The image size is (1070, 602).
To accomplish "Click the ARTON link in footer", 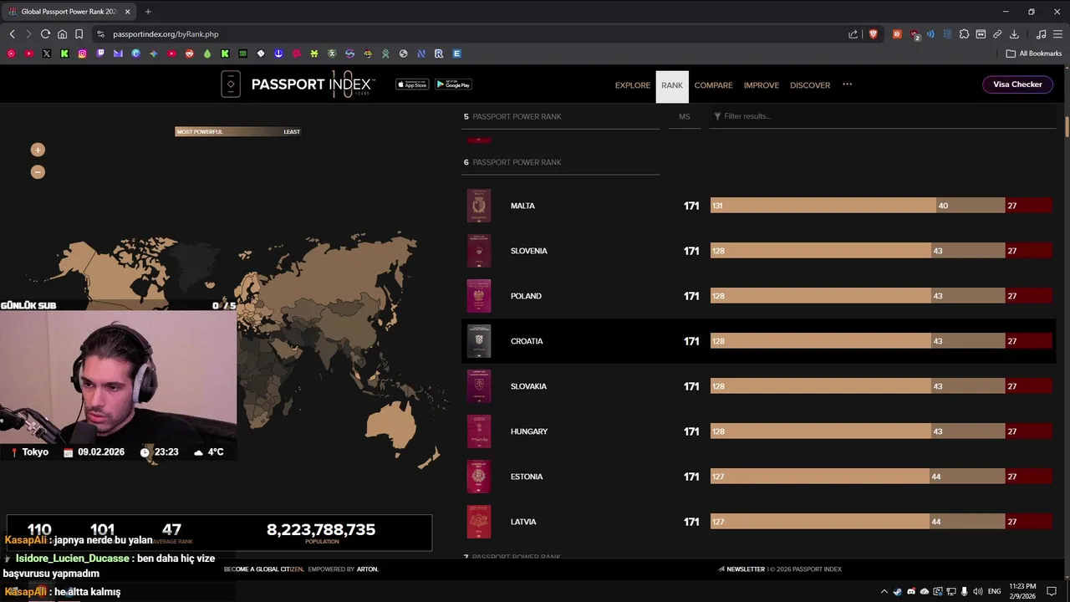I will [x=368, y=569].
